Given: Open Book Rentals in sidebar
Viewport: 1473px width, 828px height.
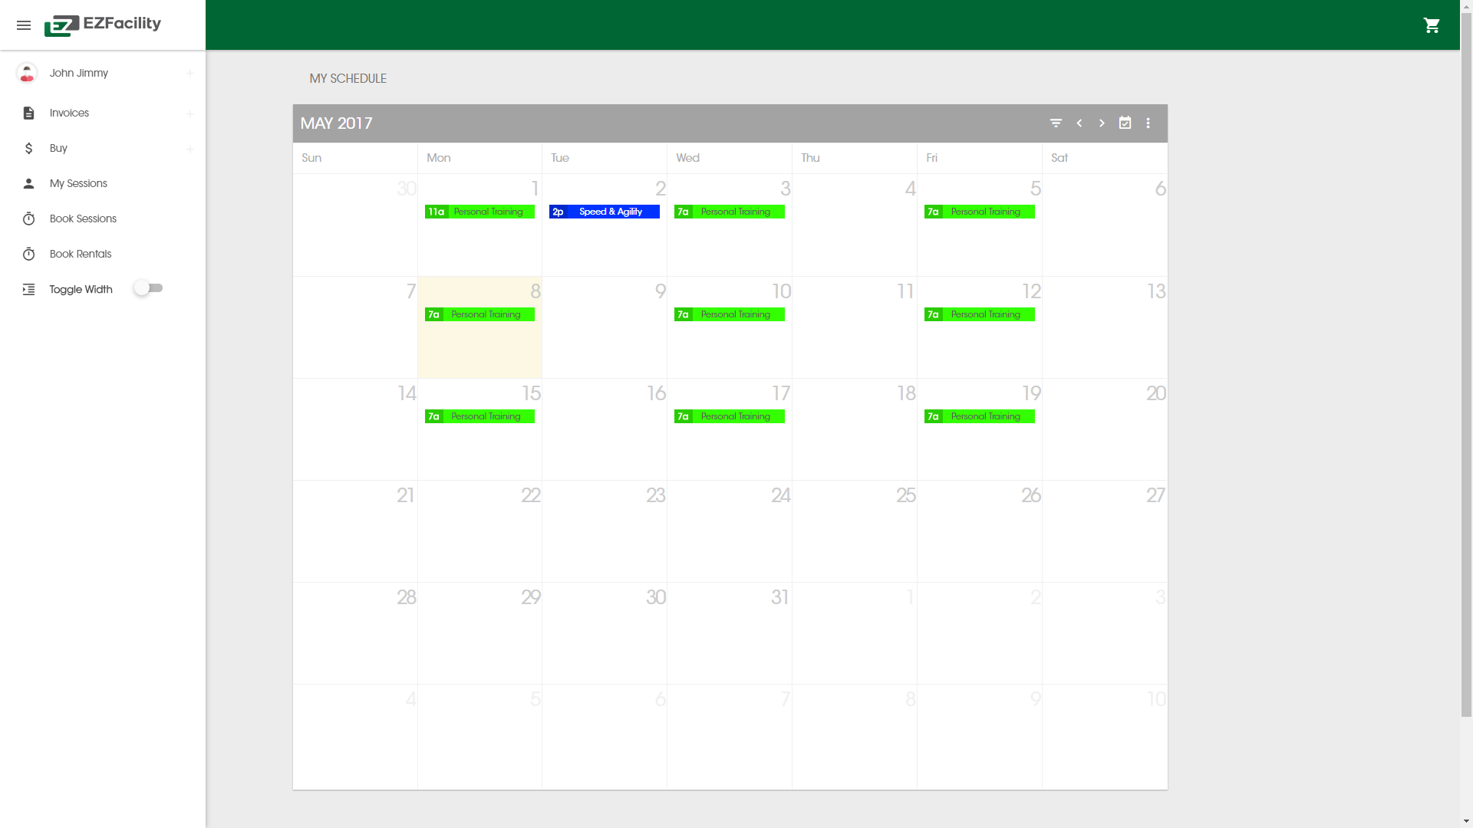Looking at the screenshot, I should click(81, 254).
